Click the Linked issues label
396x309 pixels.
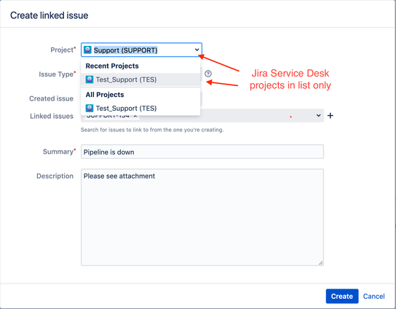pyautogui.click(x=52, y=116)
